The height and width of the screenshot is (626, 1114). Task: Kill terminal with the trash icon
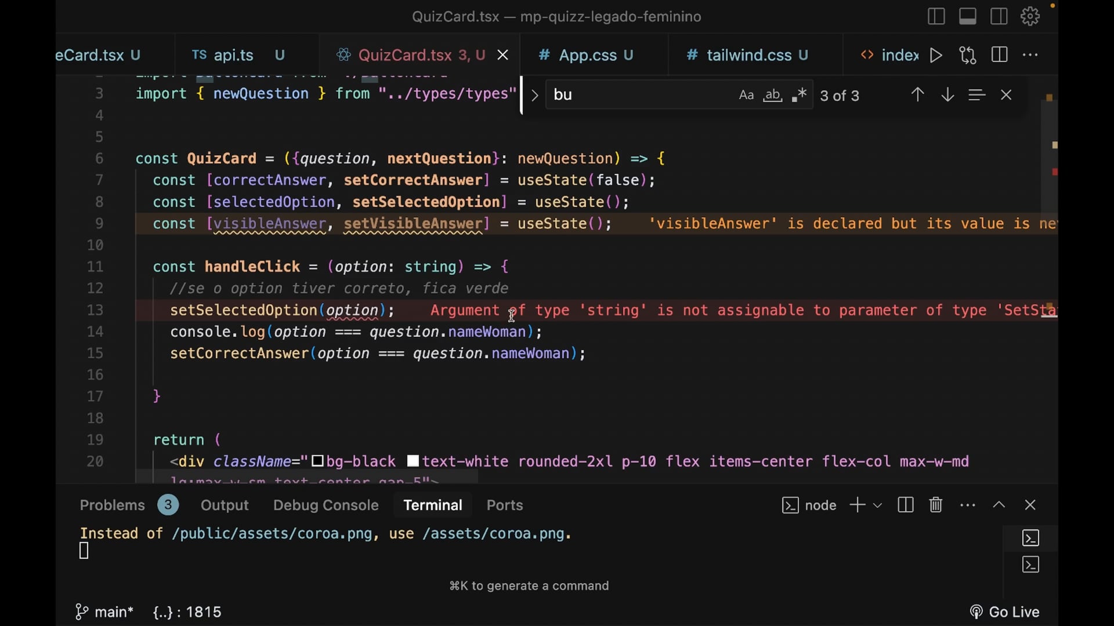pos(936,505)
